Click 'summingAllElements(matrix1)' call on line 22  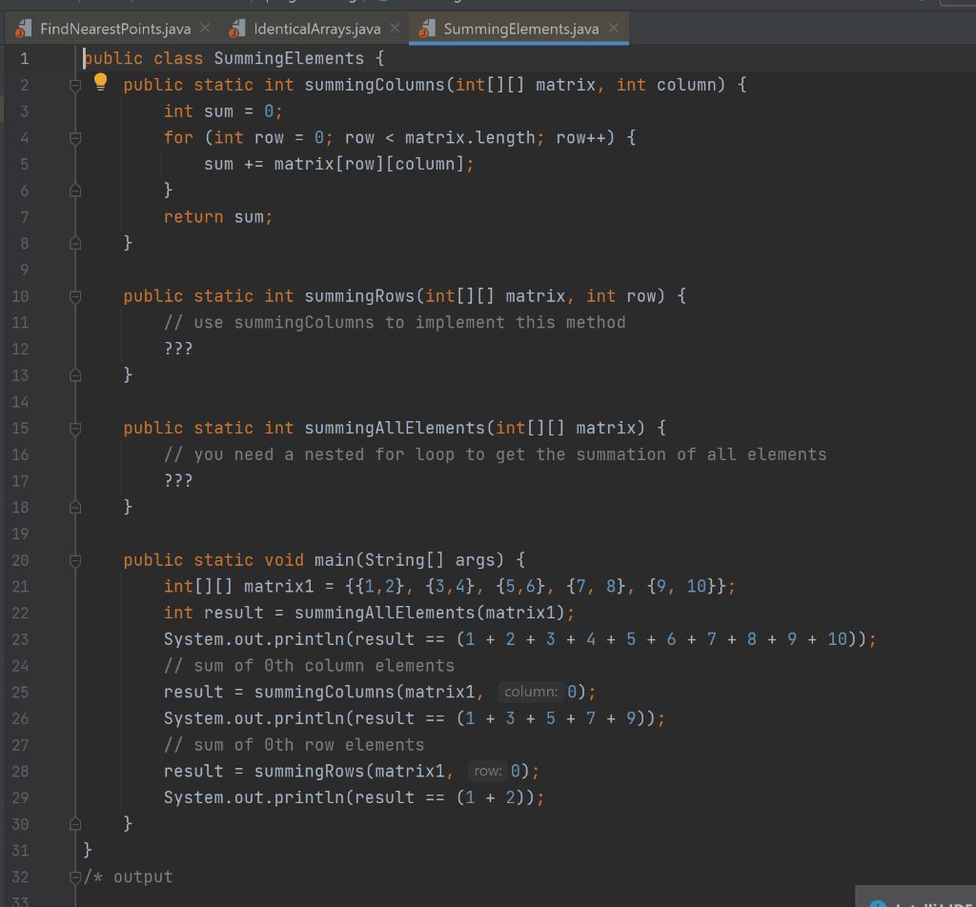(430, 613)
